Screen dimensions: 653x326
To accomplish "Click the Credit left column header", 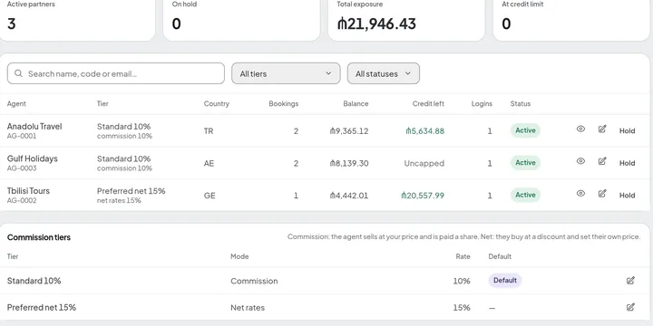I will click(x=428, y=103).
